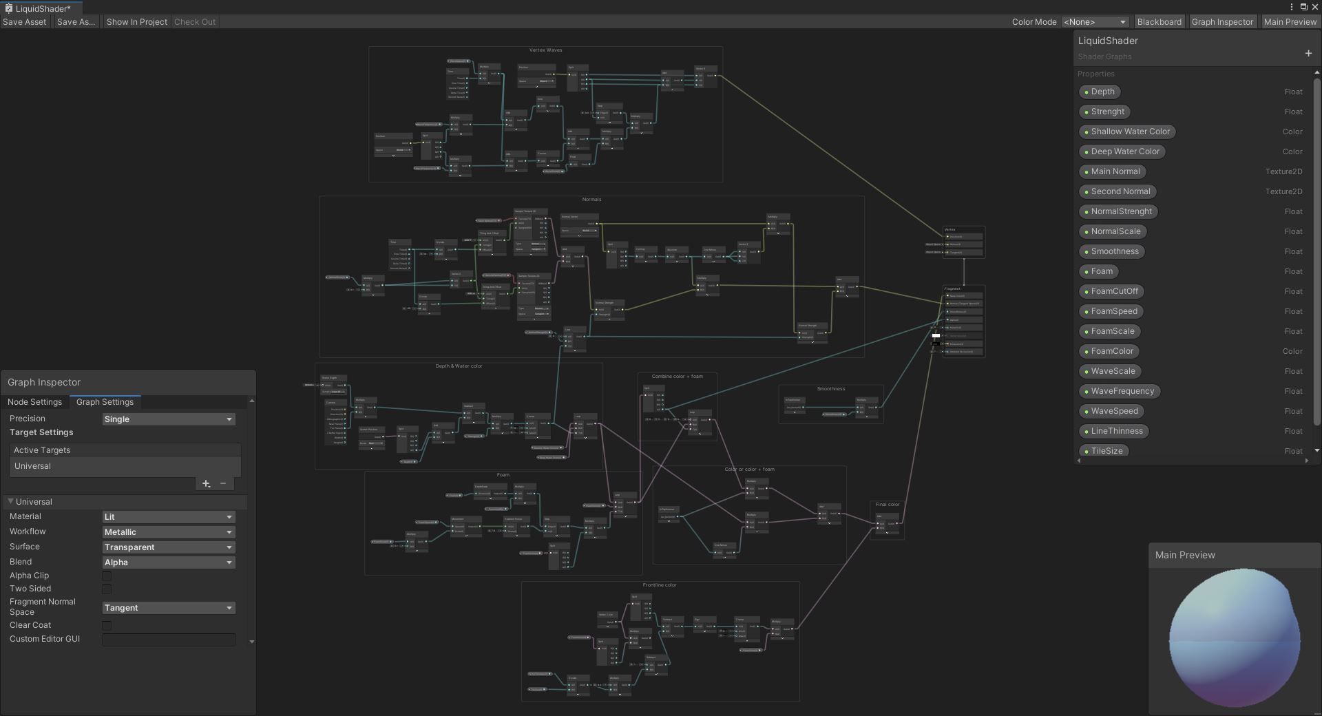The height and width of the screenshot is (716, 1322).
Task: Click the scroll-up arrow in the Graph Inspector
Action: [x=252, y=401]
